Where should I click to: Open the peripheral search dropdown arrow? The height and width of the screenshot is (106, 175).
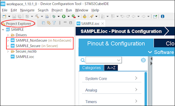tap(119, 60)
